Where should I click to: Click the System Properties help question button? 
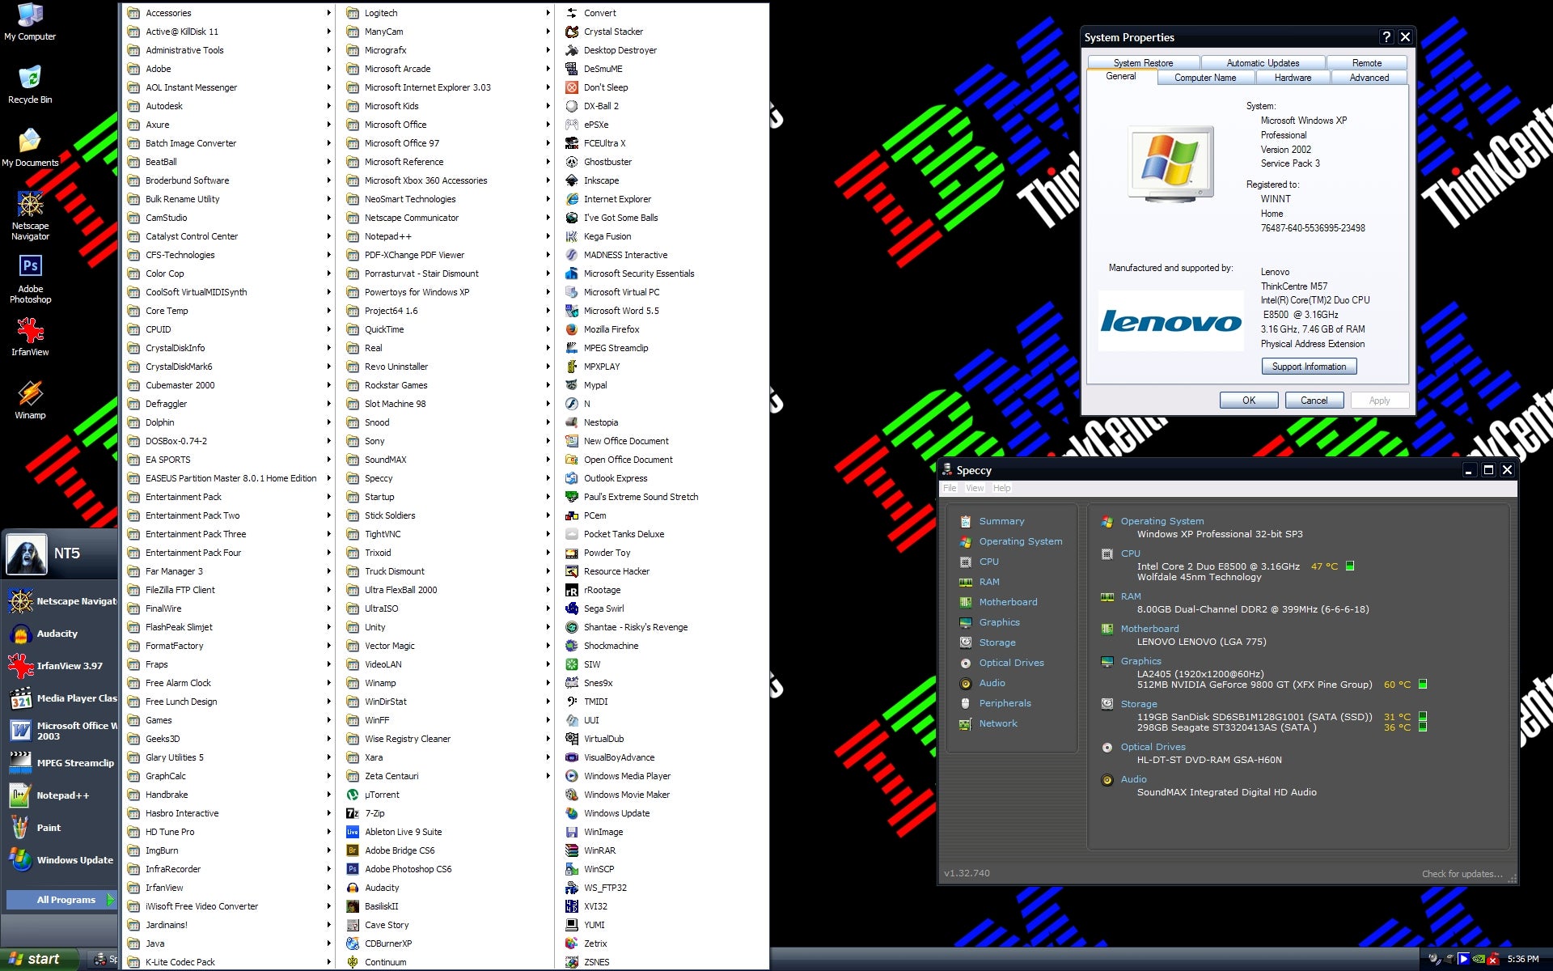click(x=1386, y=37)
